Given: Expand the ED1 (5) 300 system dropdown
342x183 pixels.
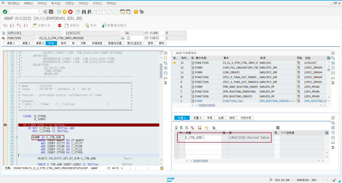Looking at the screenshot, I should [293, 180].
